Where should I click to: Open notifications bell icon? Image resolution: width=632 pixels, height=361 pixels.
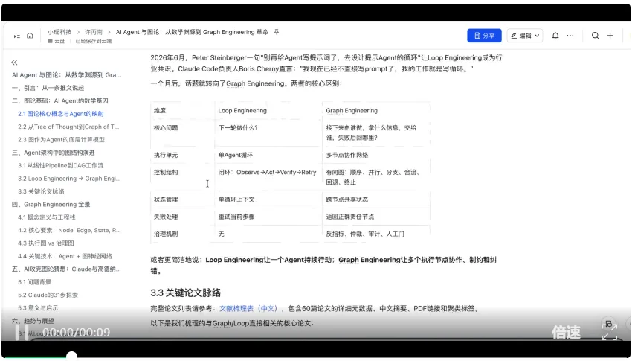(555, 36)
